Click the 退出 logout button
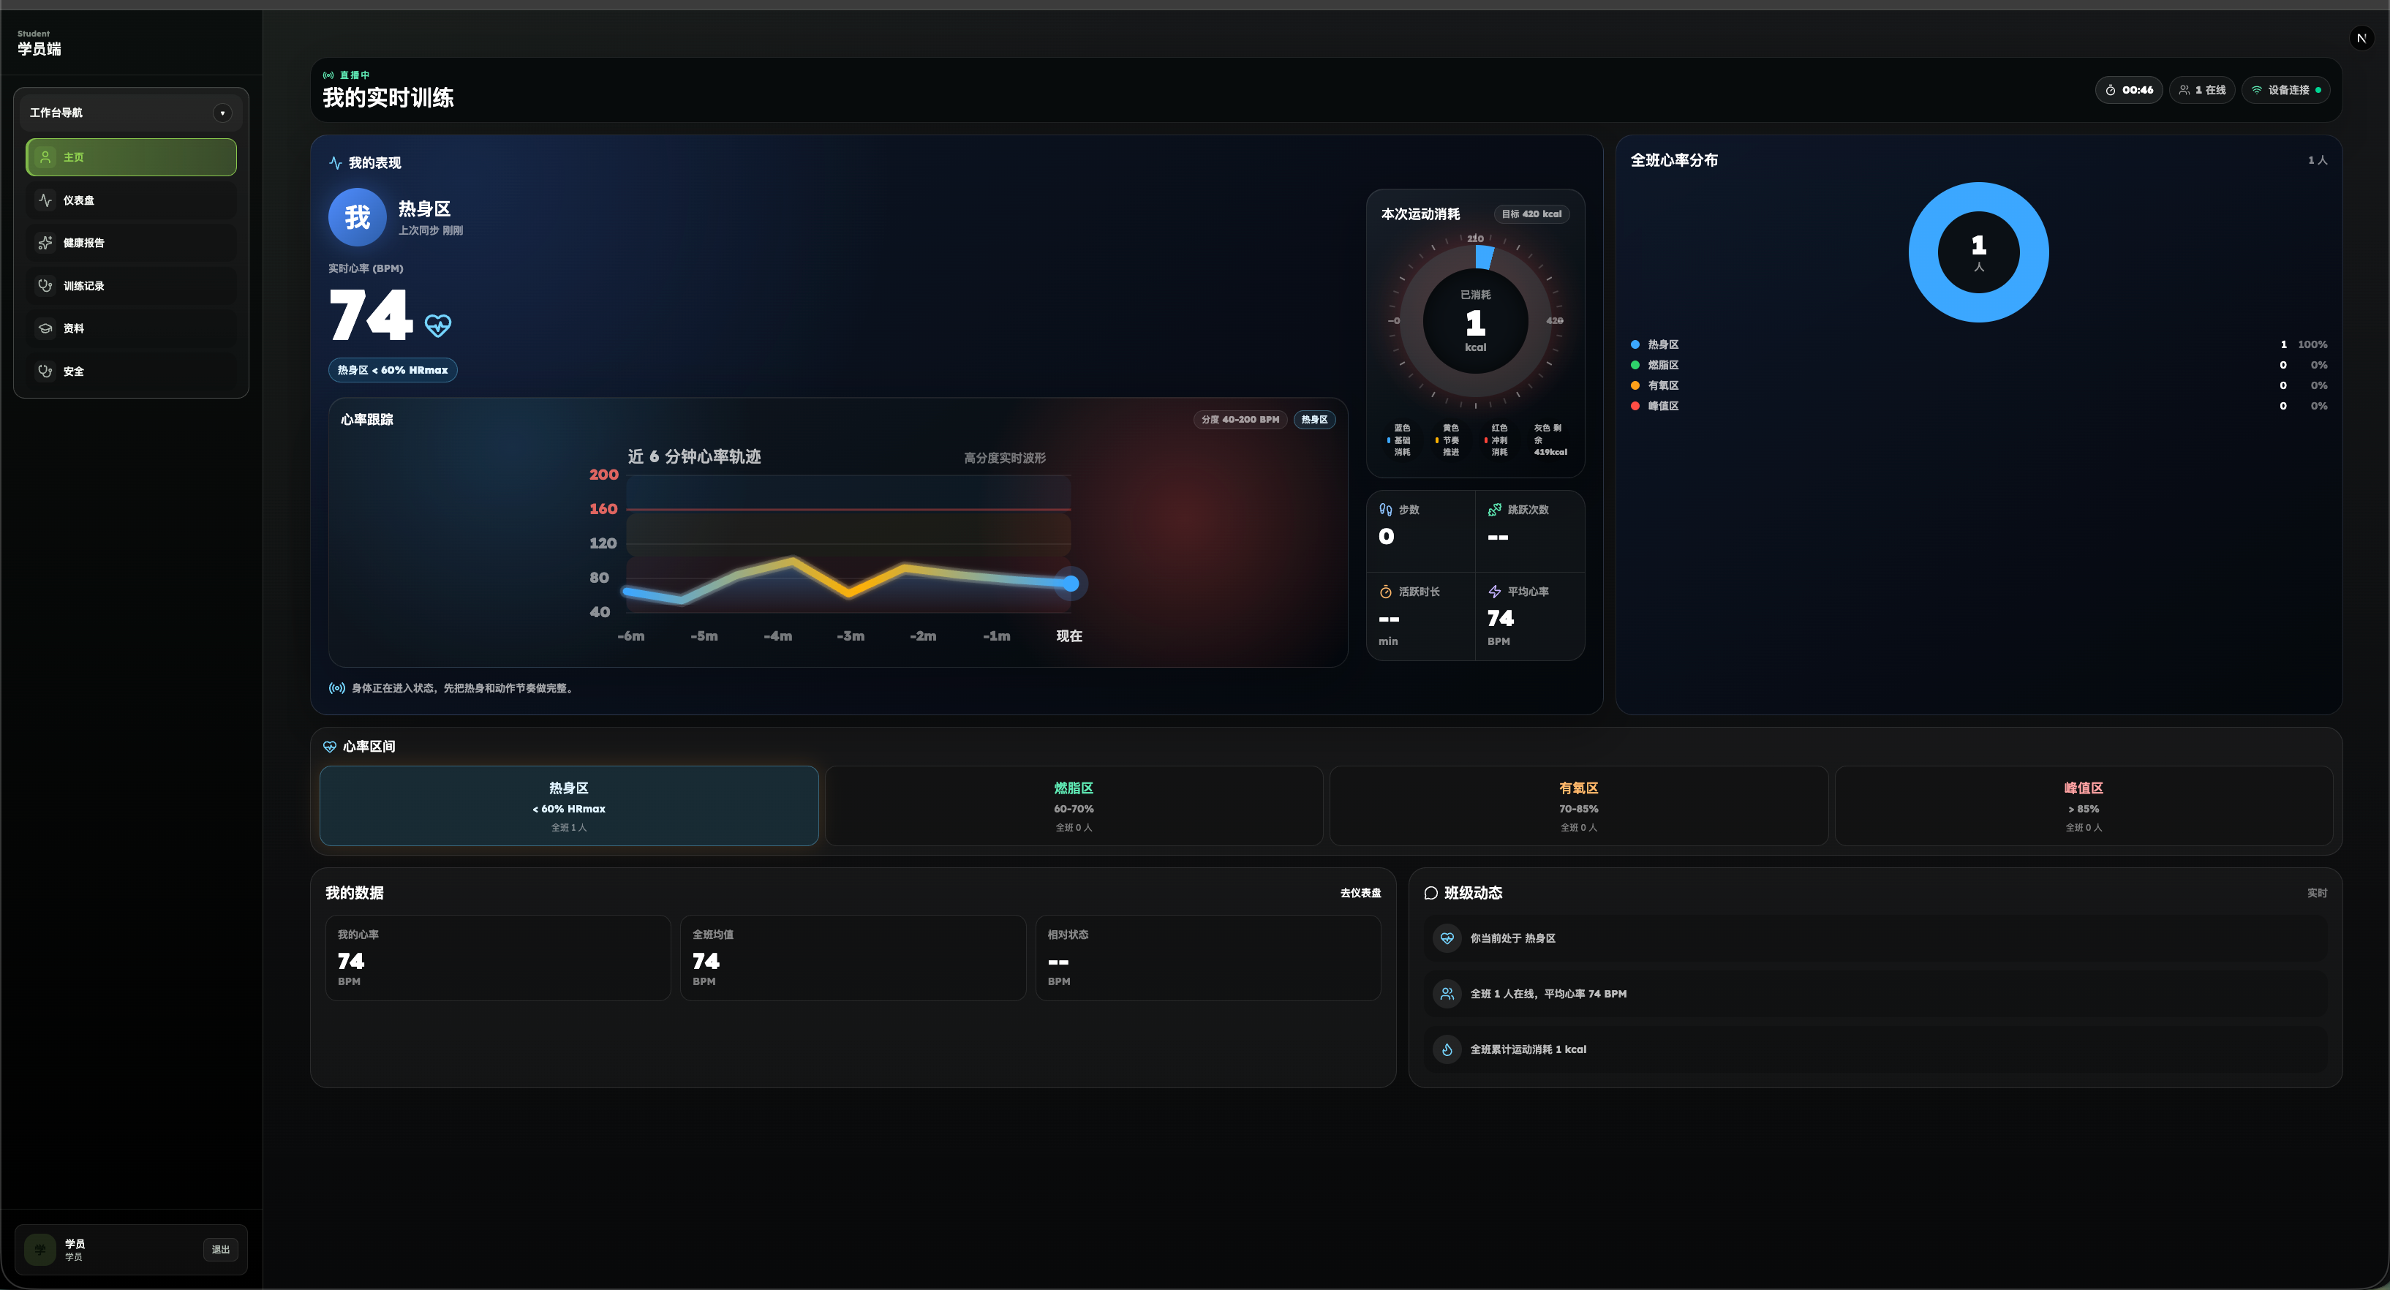Viewport: 2390px width, 1290px height. click(220, 1249)
